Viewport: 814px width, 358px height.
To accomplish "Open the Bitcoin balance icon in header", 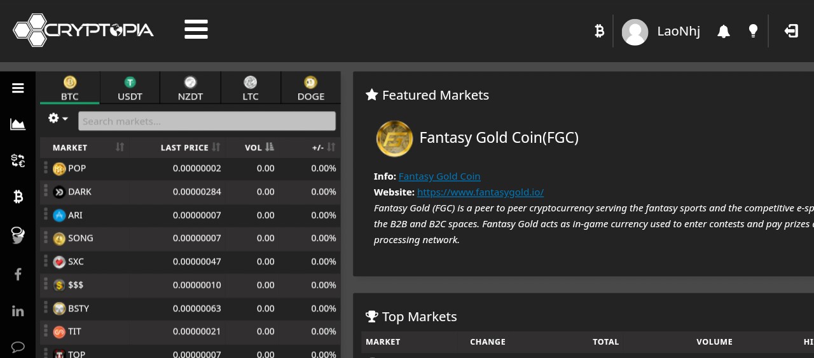I will 599,30.
